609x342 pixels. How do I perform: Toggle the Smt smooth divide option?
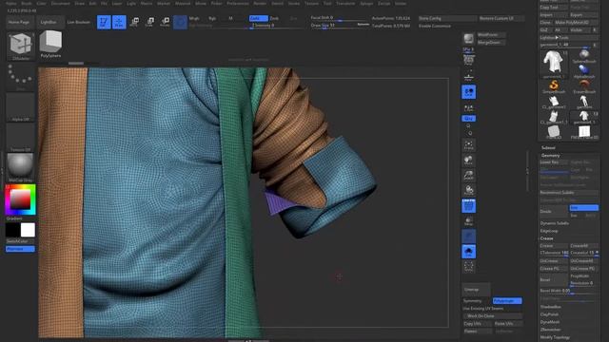tap(583, 208)
